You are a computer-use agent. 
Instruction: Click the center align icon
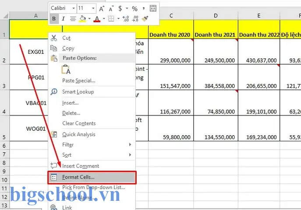pos(73,18)
